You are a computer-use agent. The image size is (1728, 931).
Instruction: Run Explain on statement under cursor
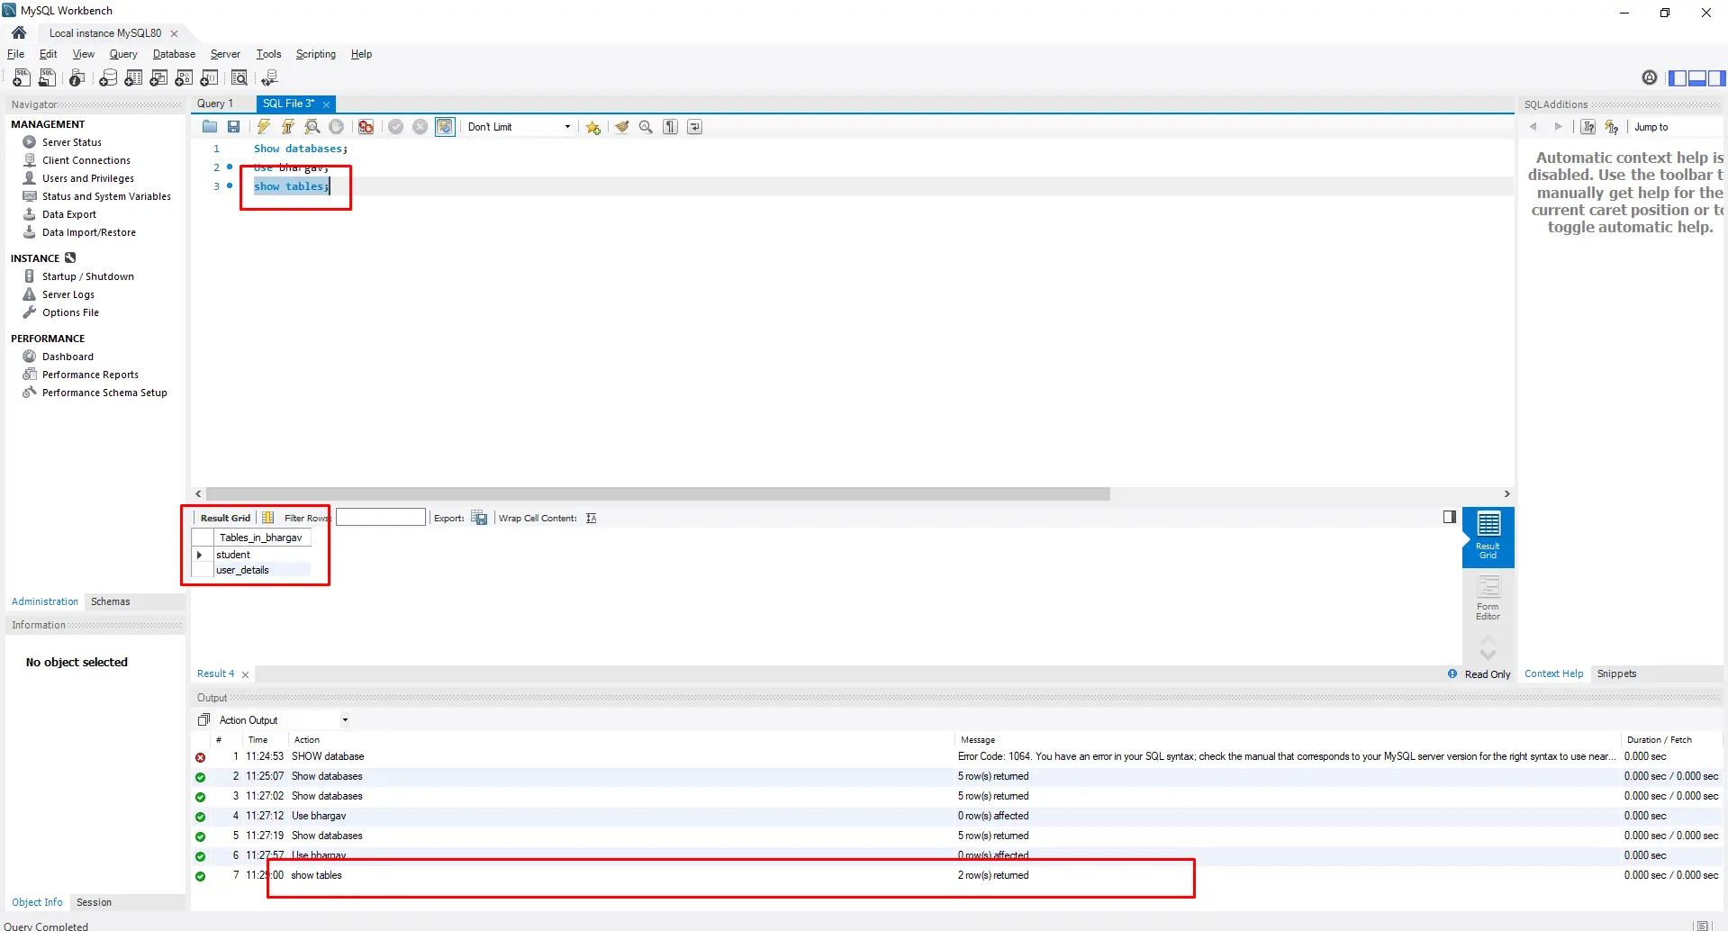(x=312, y=127)
